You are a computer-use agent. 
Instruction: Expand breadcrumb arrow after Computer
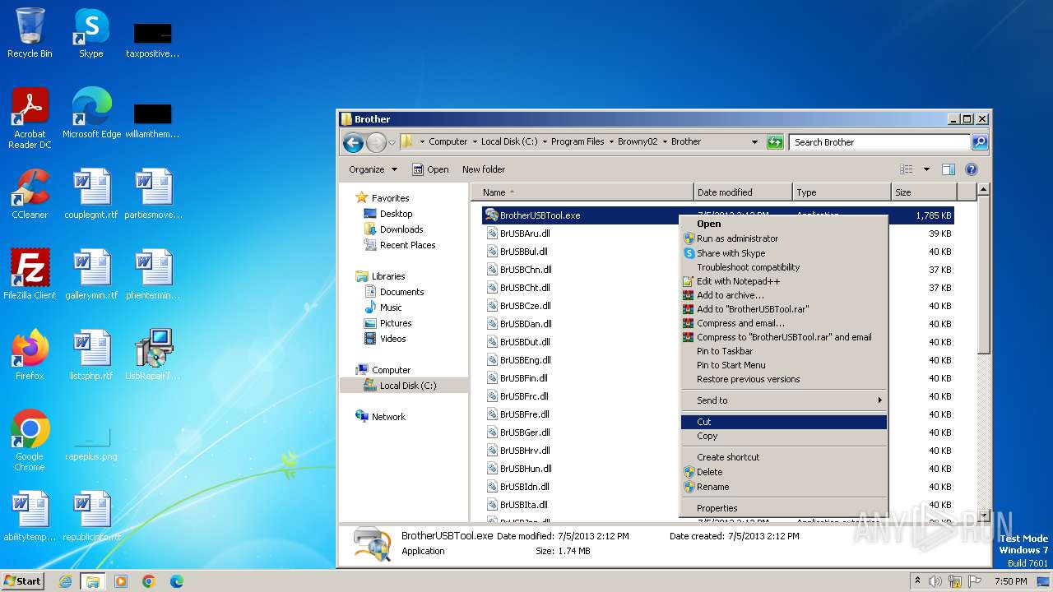(475, 141)
